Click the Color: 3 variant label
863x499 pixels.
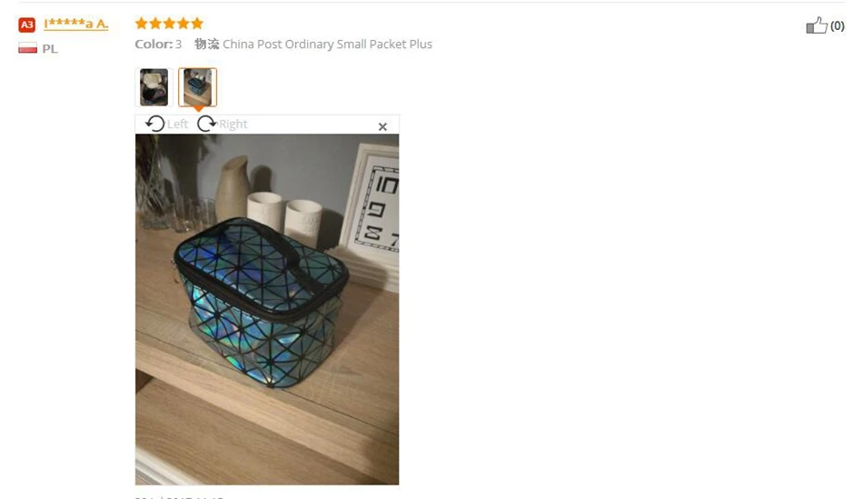coord(158,44)
